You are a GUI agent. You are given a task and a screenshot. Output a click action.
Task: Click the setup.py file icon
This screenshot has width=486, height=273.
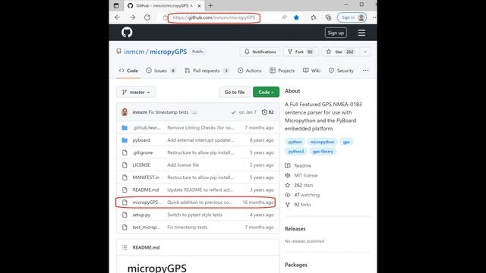[125, 215]
